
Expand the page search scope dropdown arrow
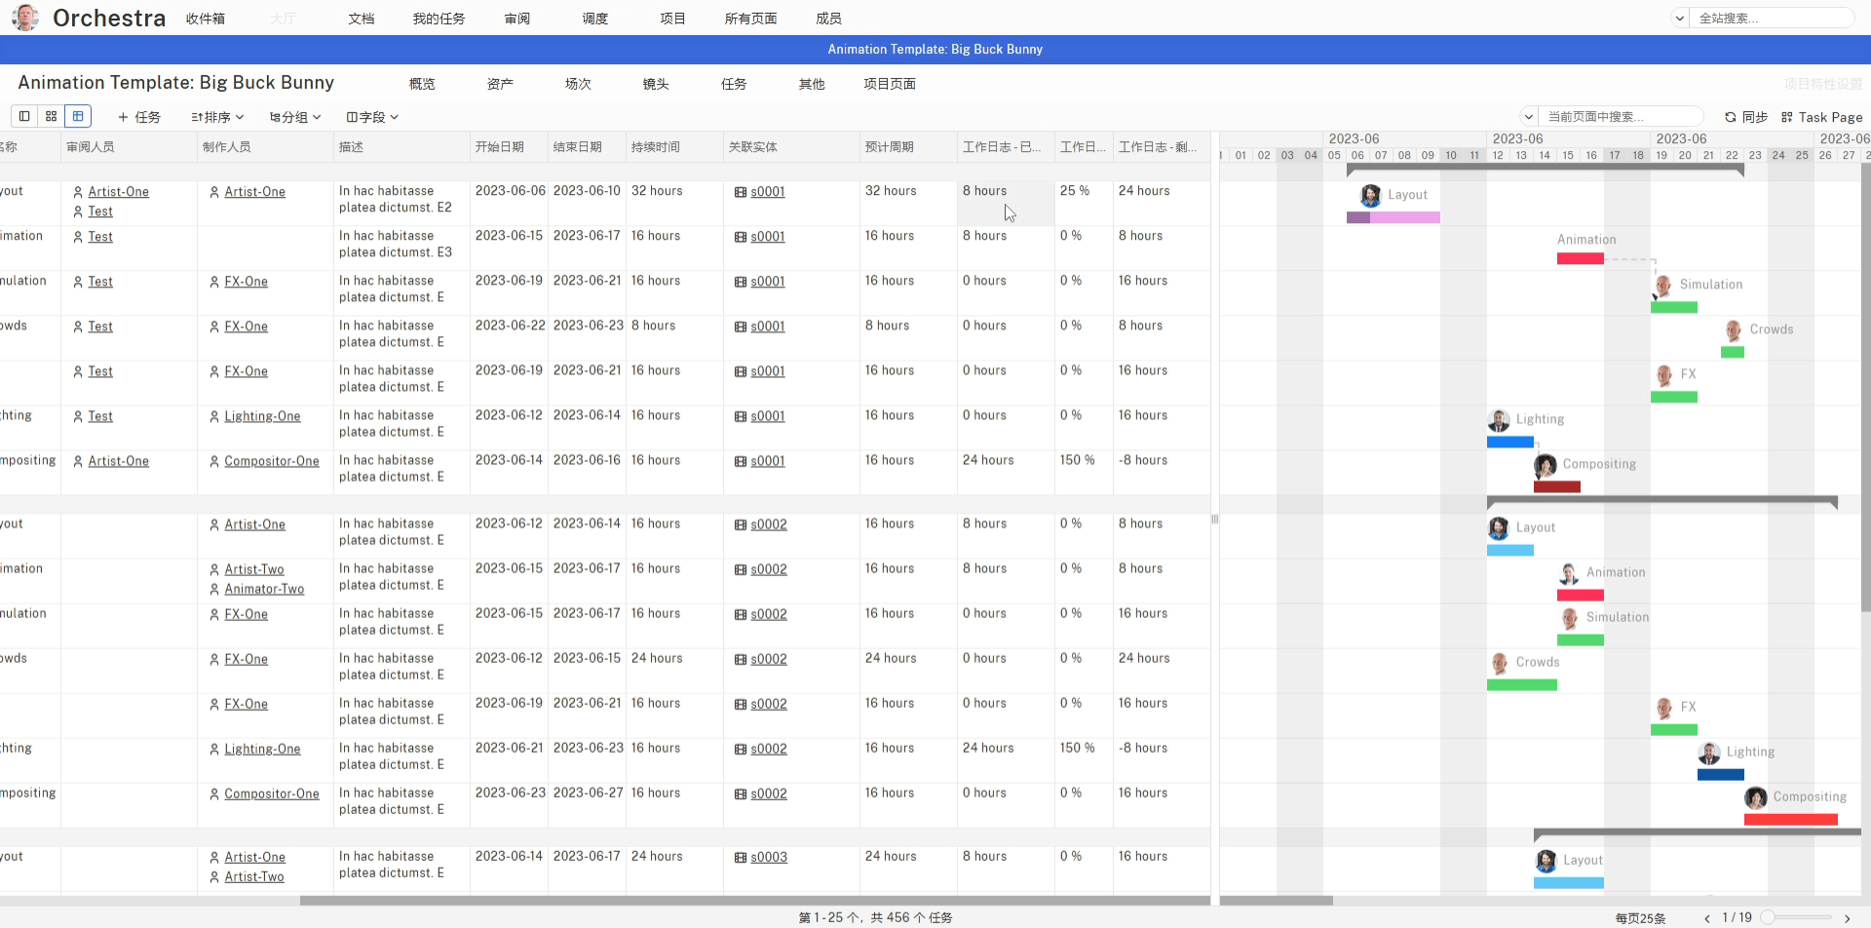[x=1529, y=117]
